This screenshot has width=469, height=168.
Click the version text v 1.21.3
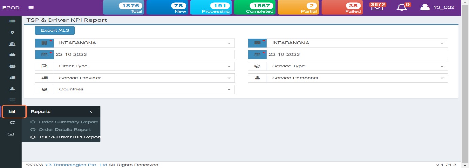pos(446,165)
